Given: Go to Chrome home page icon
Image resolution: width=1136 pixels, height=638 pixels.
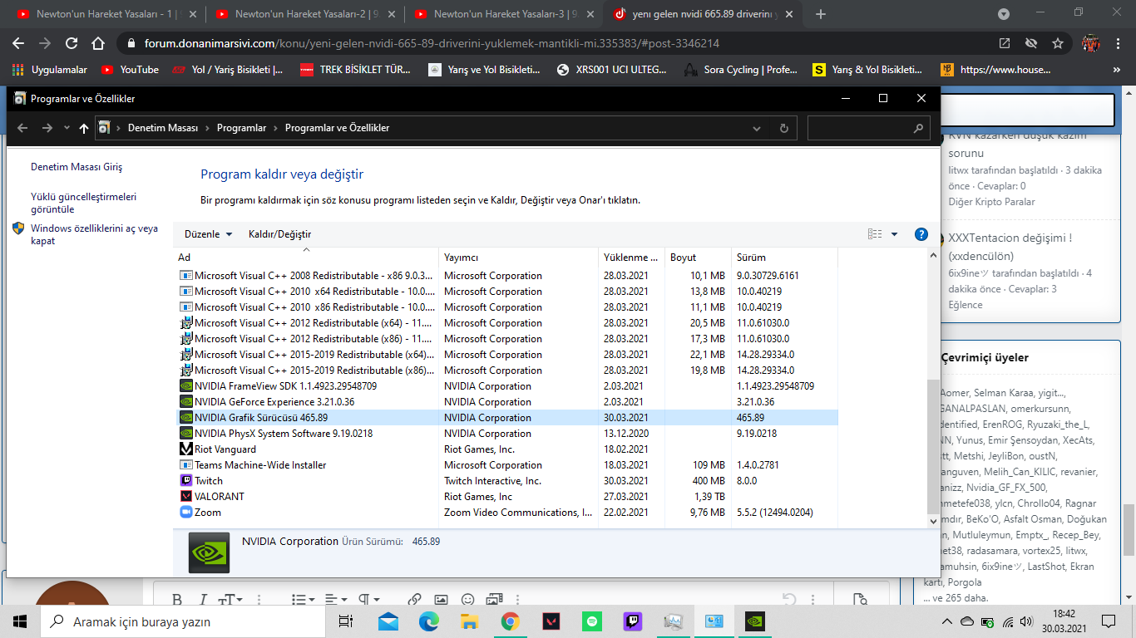Looking at the screenshot, I should (98, 43).
